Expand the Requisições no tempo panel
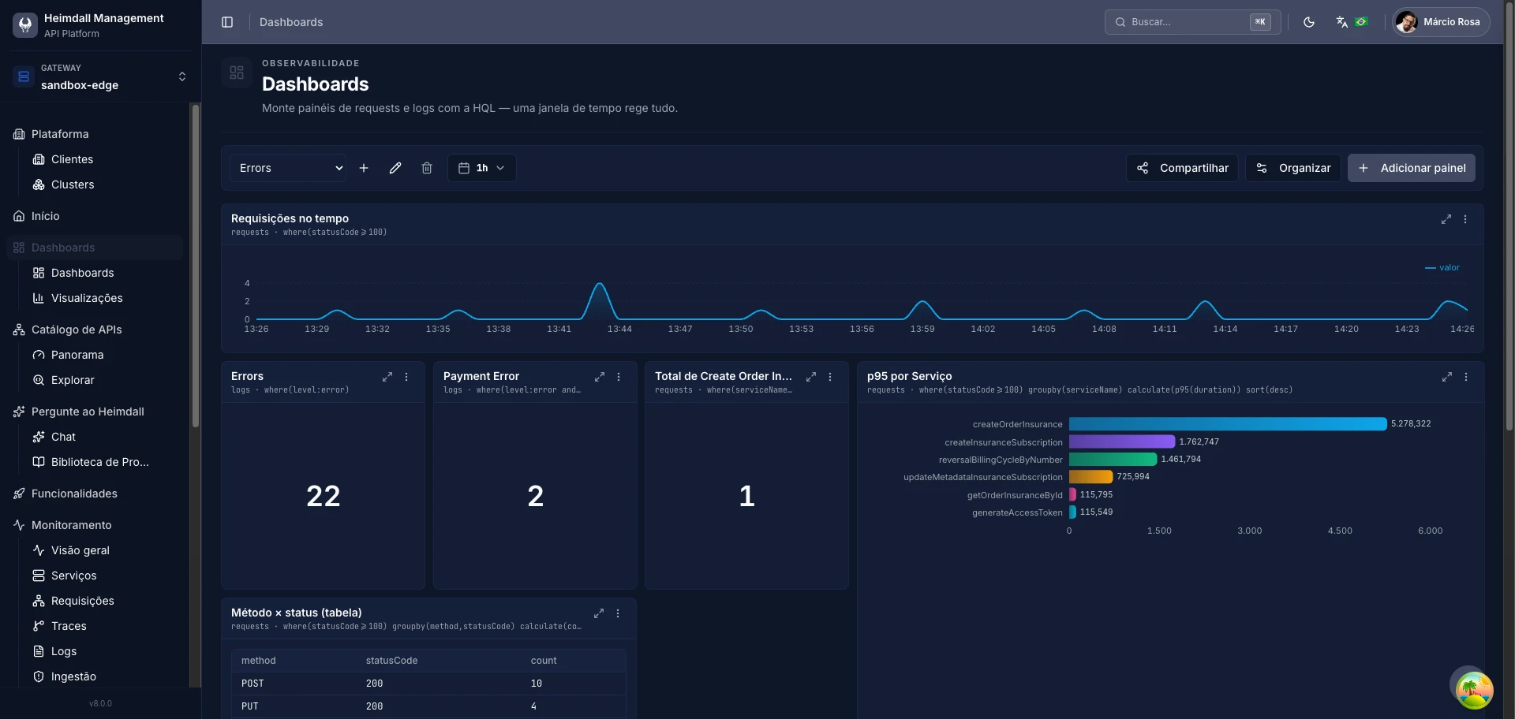The image size is (1515, 719). coord(1446,219)
